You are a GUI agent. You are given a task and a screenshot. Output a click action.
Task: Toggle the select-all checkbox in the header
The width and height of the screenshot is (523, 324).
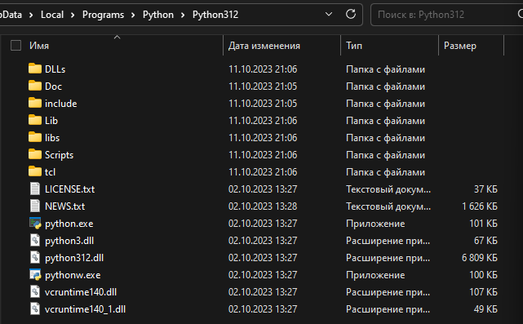point(16,46)
